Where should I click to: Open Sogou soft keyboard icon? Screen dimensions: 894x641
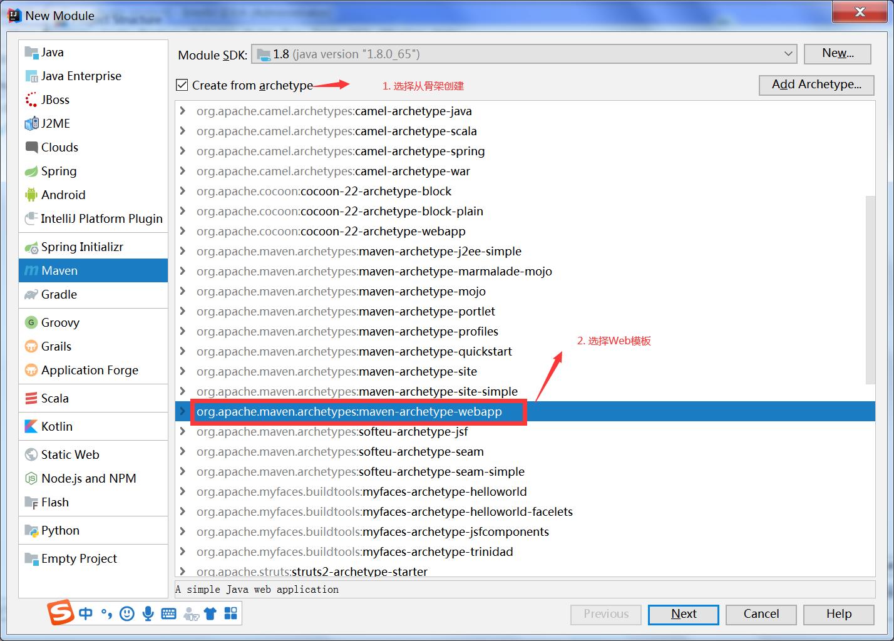[x=168, y=613]
